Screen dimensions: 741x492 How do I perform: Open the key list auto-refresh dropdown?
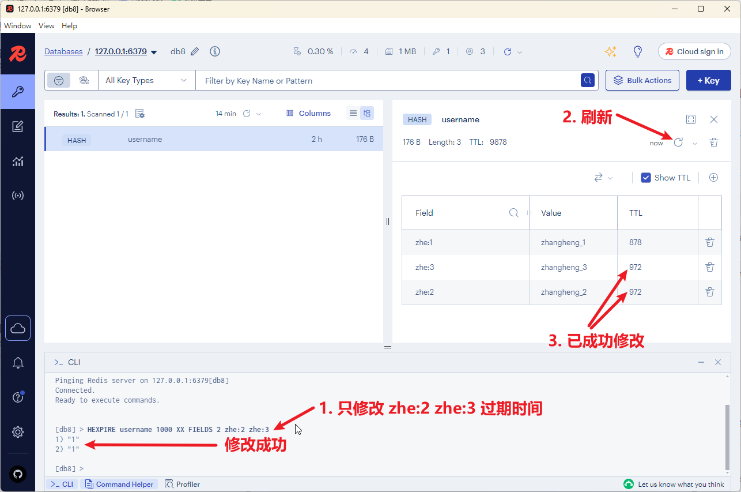tap(259, 114)
